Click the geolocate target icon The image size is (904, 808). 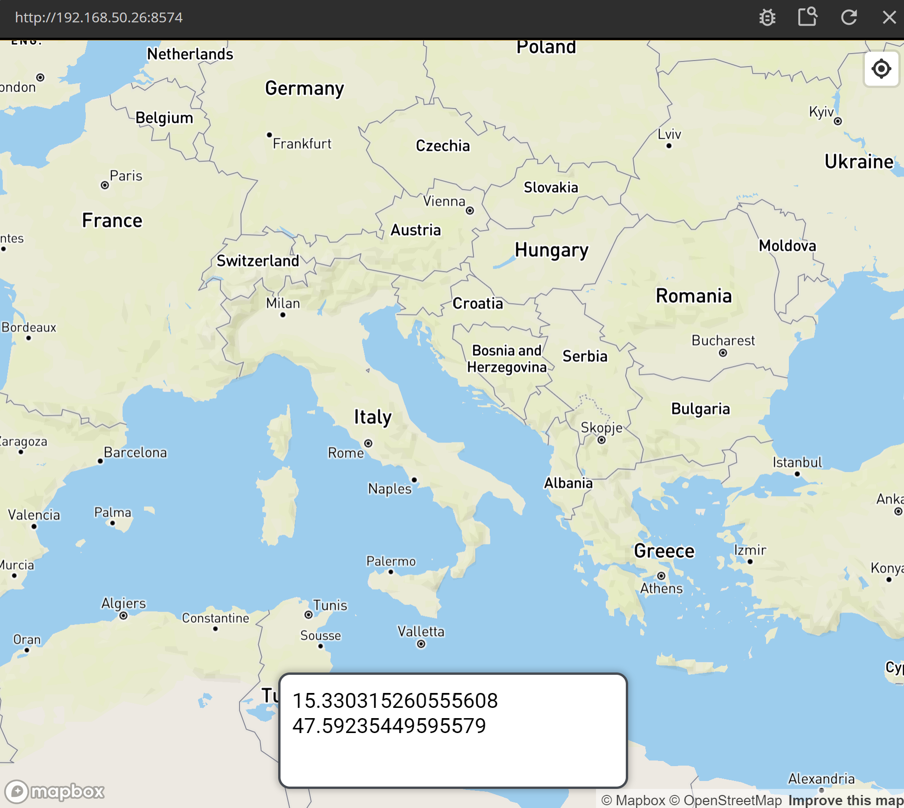[x=881, y=69]
